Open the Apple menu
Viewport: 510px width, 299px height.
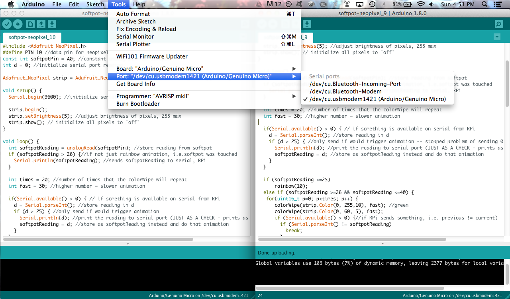point(11,4)
